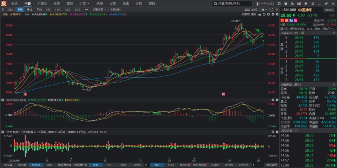Open the skin shirt icon
Viewport: 337px width, 168px height.
286,4
